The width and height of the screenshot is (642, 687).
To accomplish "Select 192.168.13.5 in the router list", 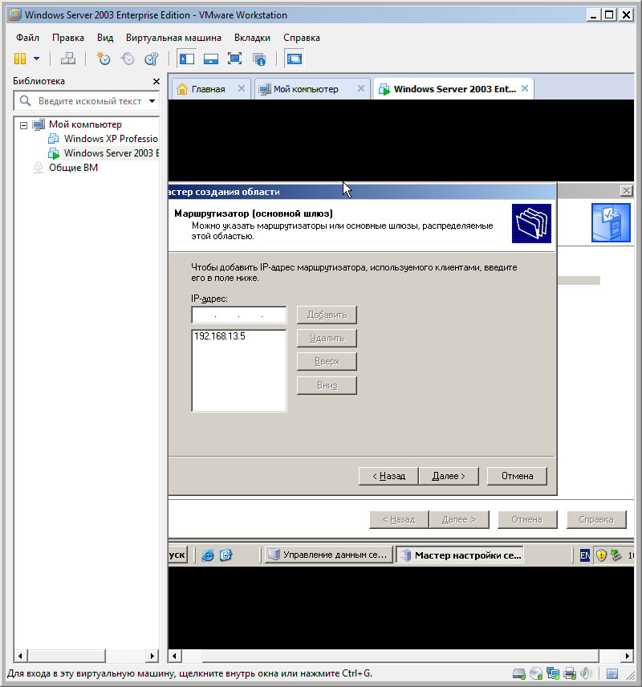I will pyautogui.click(x=220, y=336).
